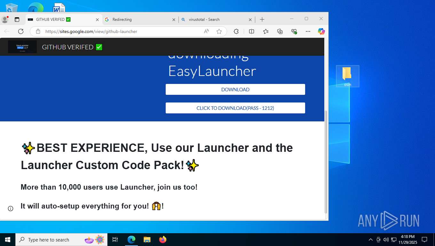The image size is (435, 246).
Task: Open Edge Settings and more menu
Action: [x=308, y=31]
